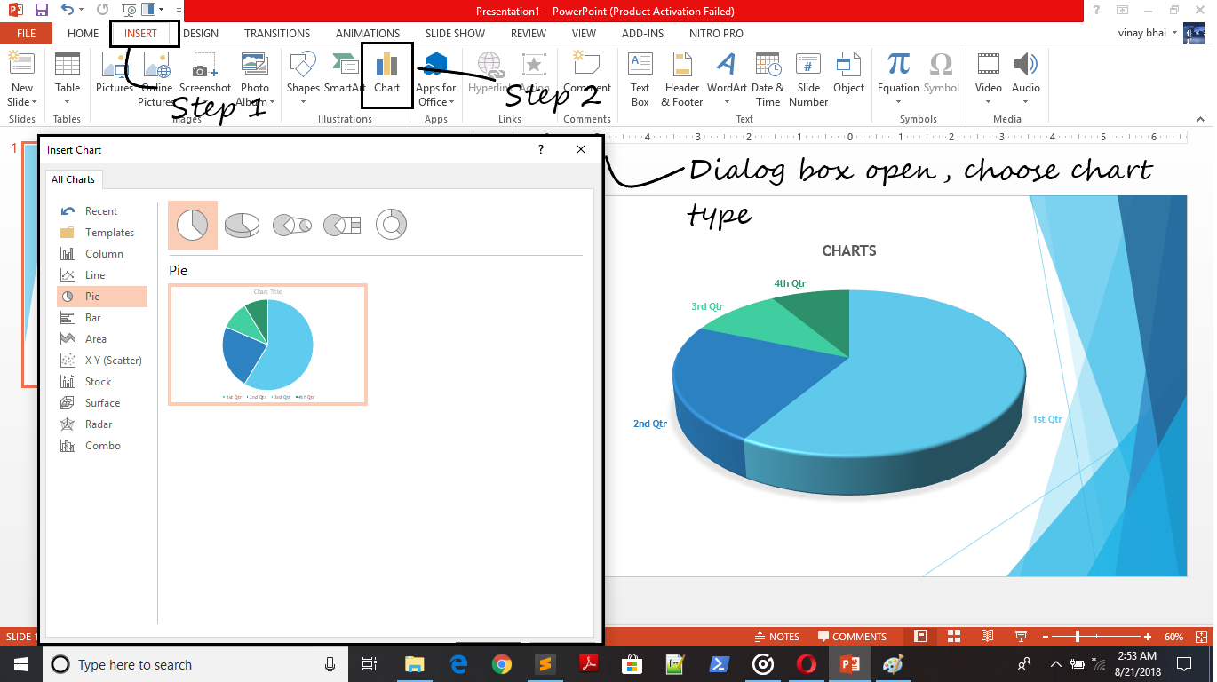Choose the Doughnut chart subtype icon
This screenshot has height=682, width=1217.
click(x=391, y=226)
